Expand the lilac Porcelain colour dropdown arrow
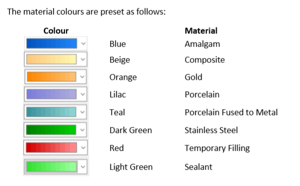The width and height of the screenshot is (300, 186). [83, 94]
